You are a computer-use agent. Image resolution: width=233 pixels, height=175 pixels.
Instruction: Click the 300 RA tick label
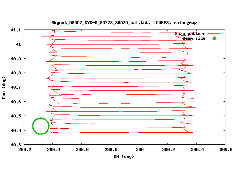(140, 149)
